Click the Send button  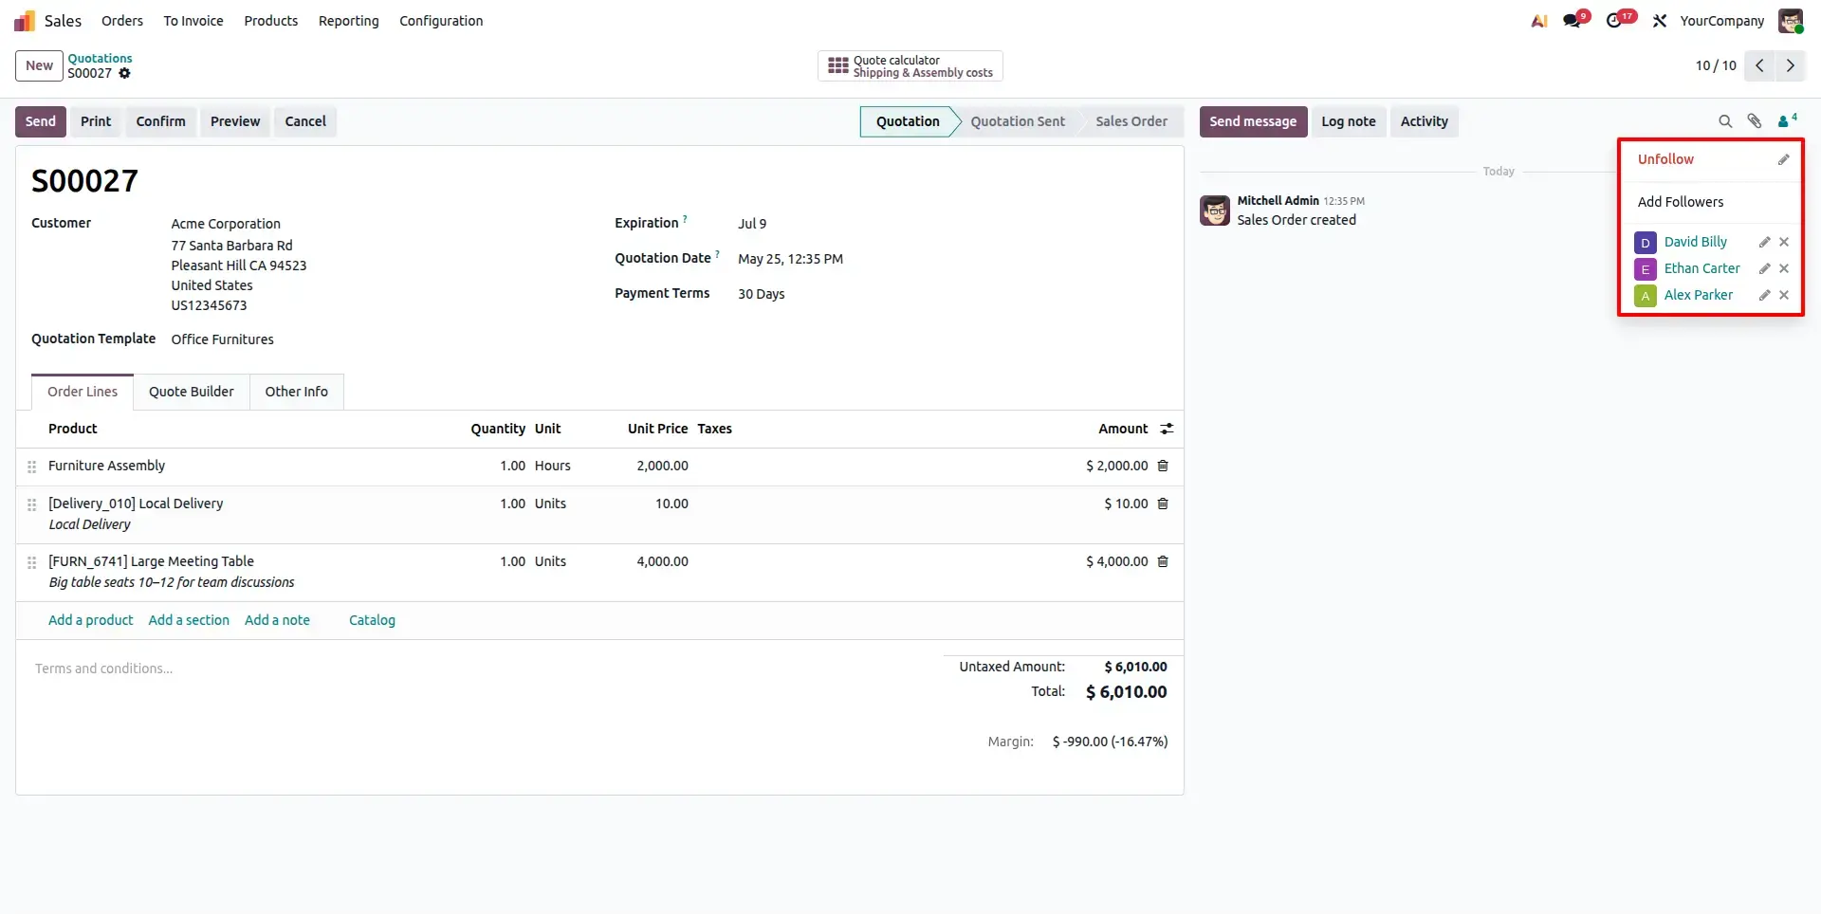(41, 121)
